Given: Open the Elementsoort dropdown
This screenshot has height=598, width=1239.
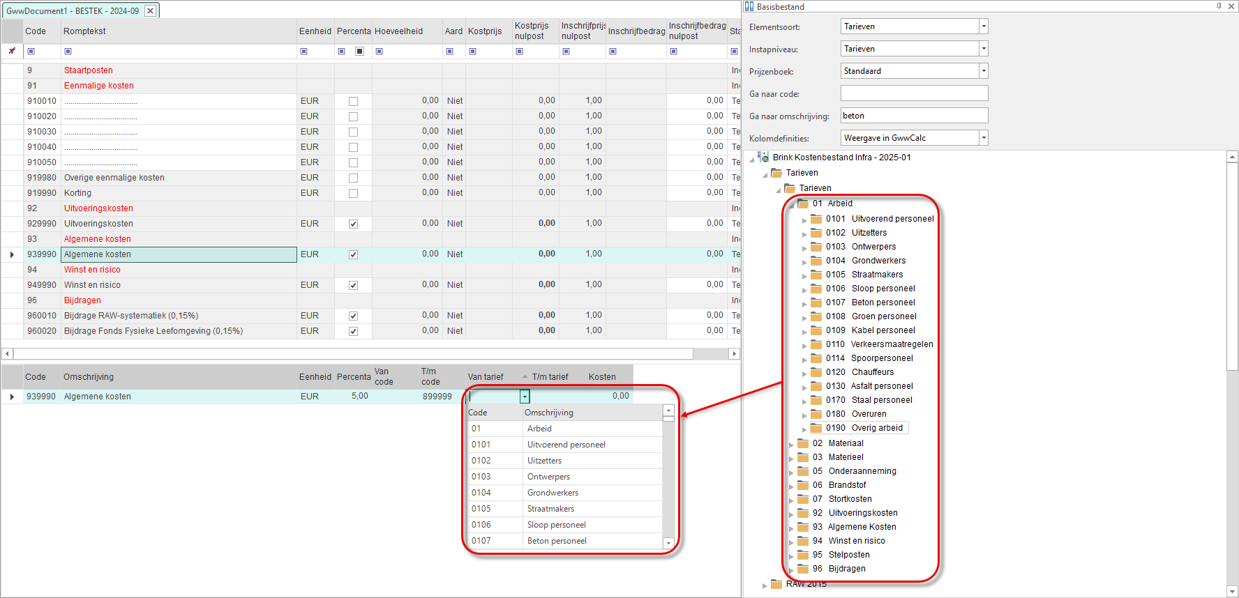Looking at the screenshot, I should coord(983,26).
